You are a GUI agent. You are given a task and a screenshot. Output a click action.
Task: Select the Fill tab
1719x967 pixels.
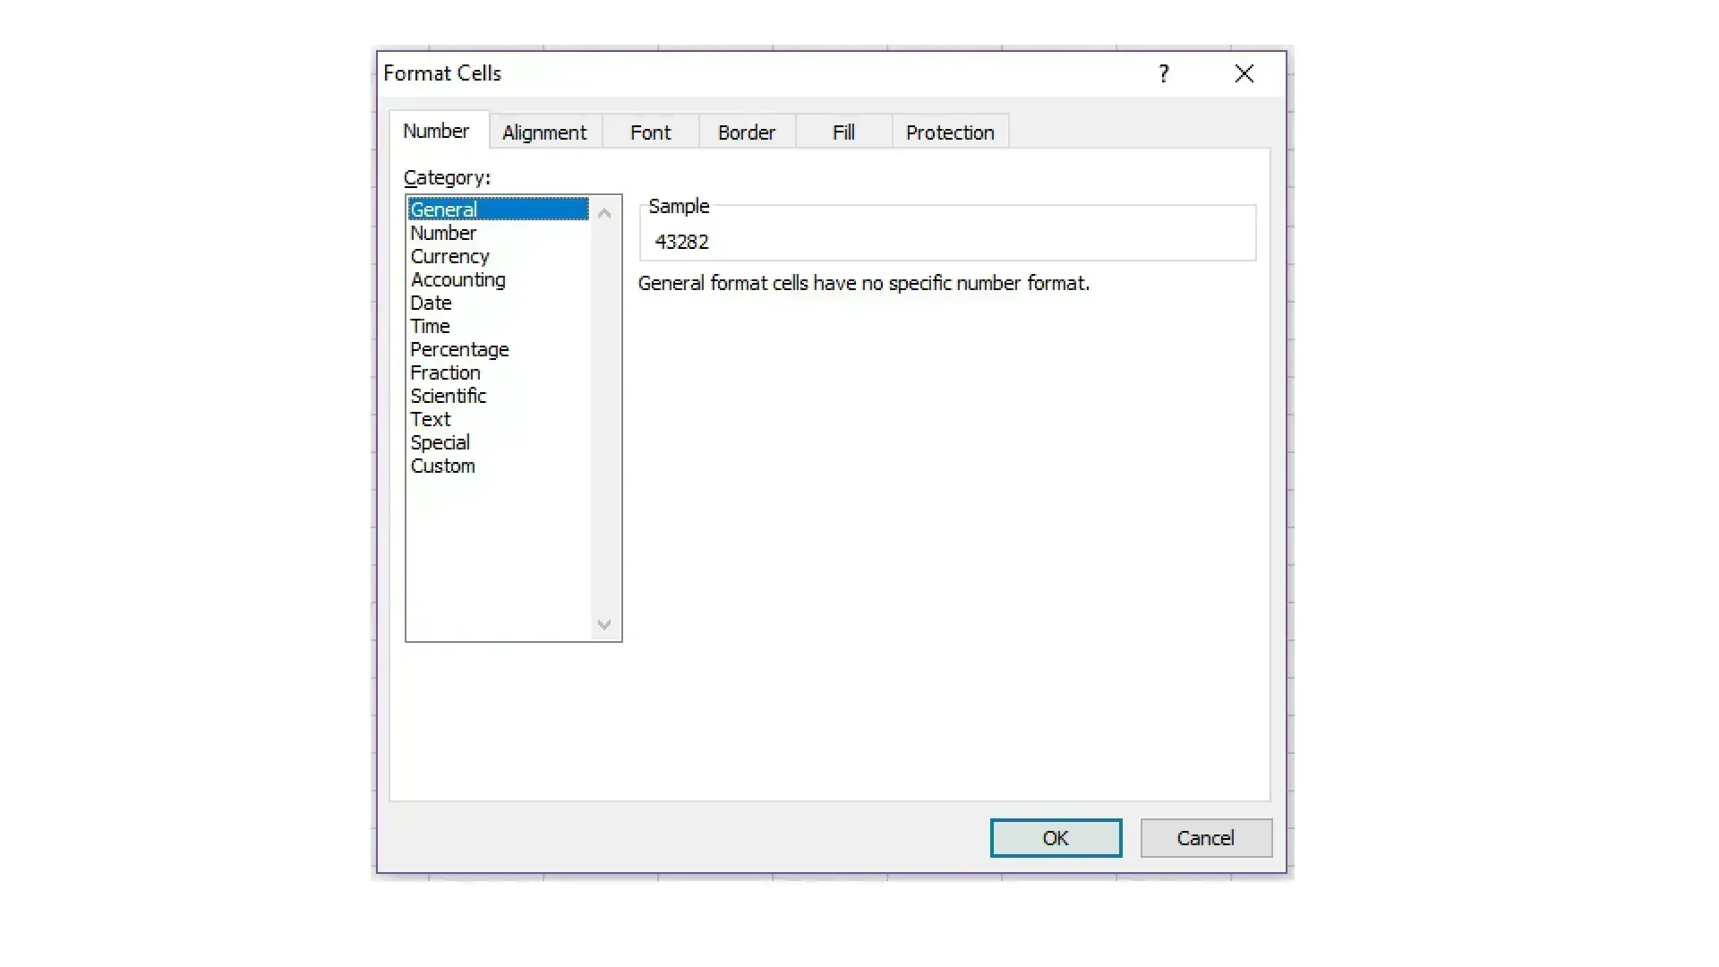click(843, 133)
